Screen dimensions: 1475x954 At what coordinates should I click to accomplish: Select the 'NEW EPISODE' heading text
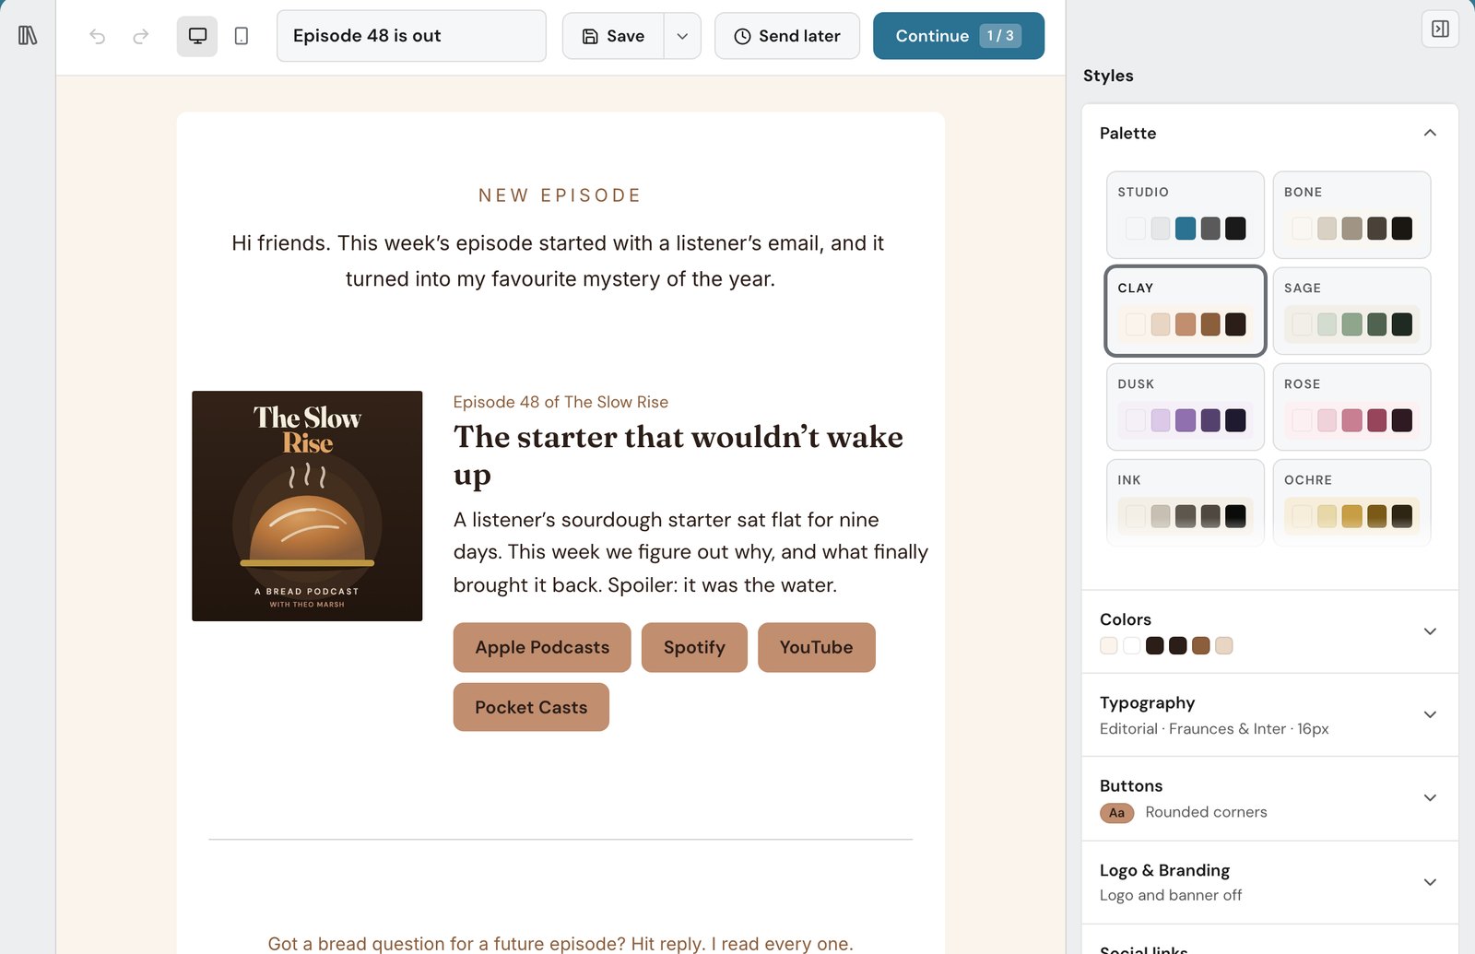tap(560, 195)
